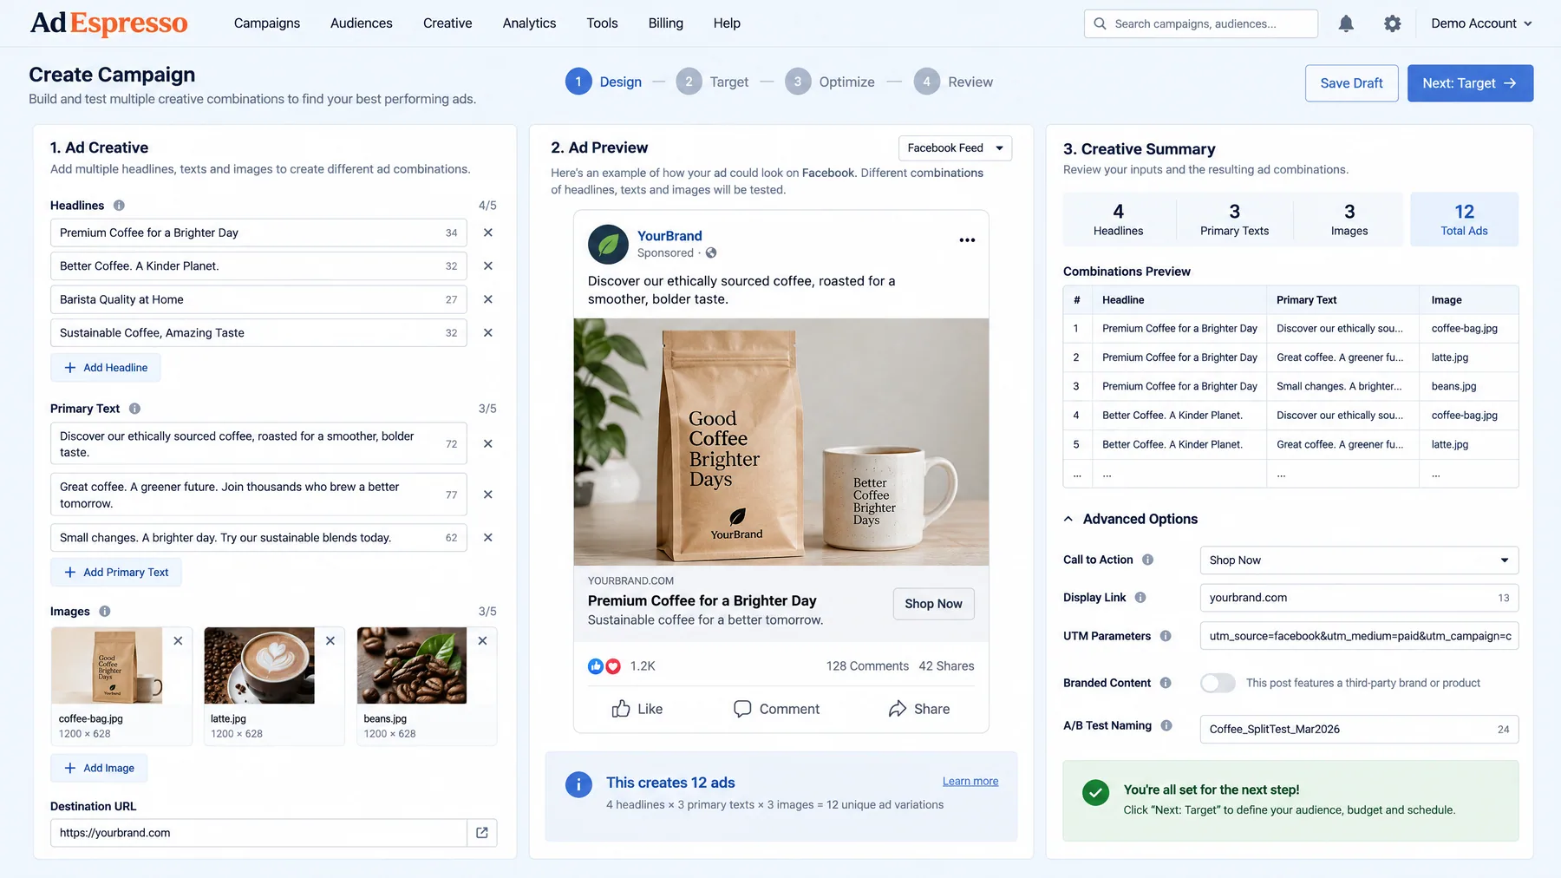This screenshot has height=878, width=1561.
Task: Click the A/B Test Naming field
Action: (x=1359, y=730)
